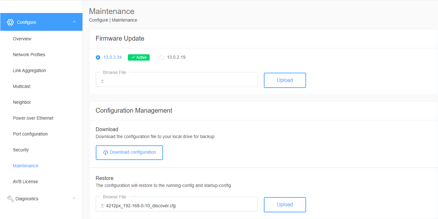Open Network Profiles in the sidebar

coord(29,55)
